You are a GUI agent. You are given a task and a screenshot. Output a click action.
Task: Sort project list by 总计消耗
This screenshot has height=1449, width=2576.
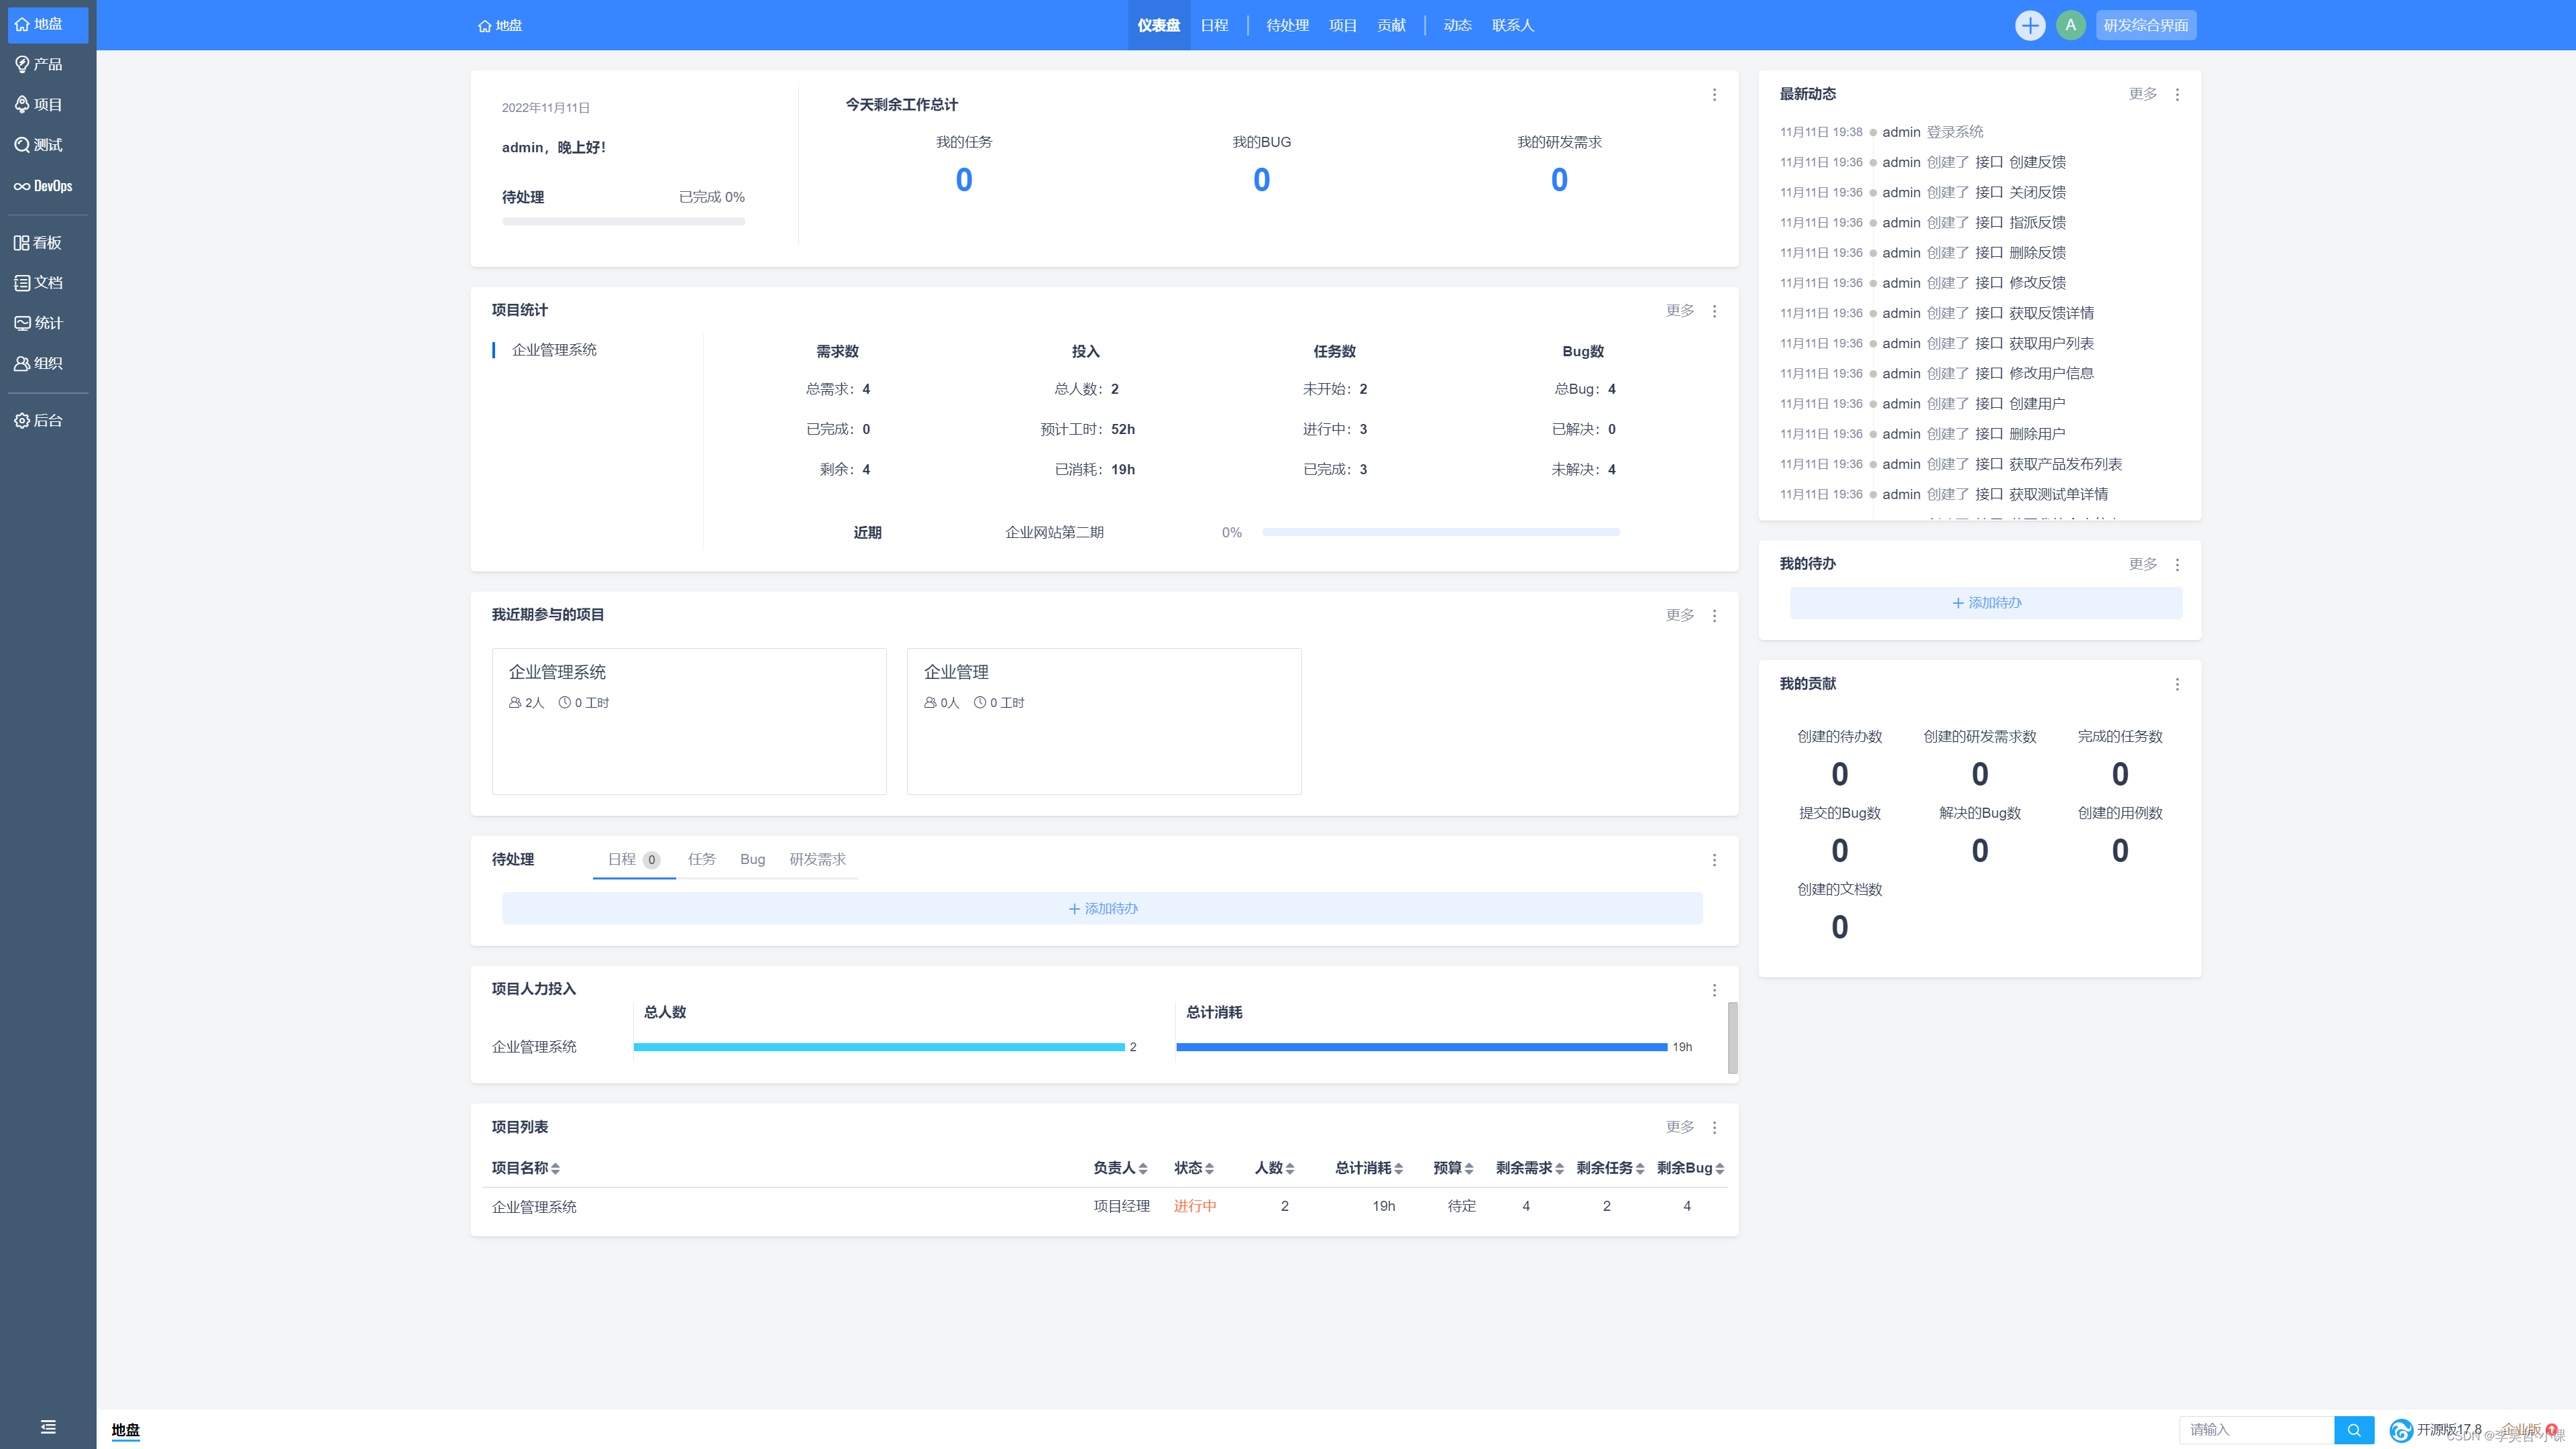1369,1168
